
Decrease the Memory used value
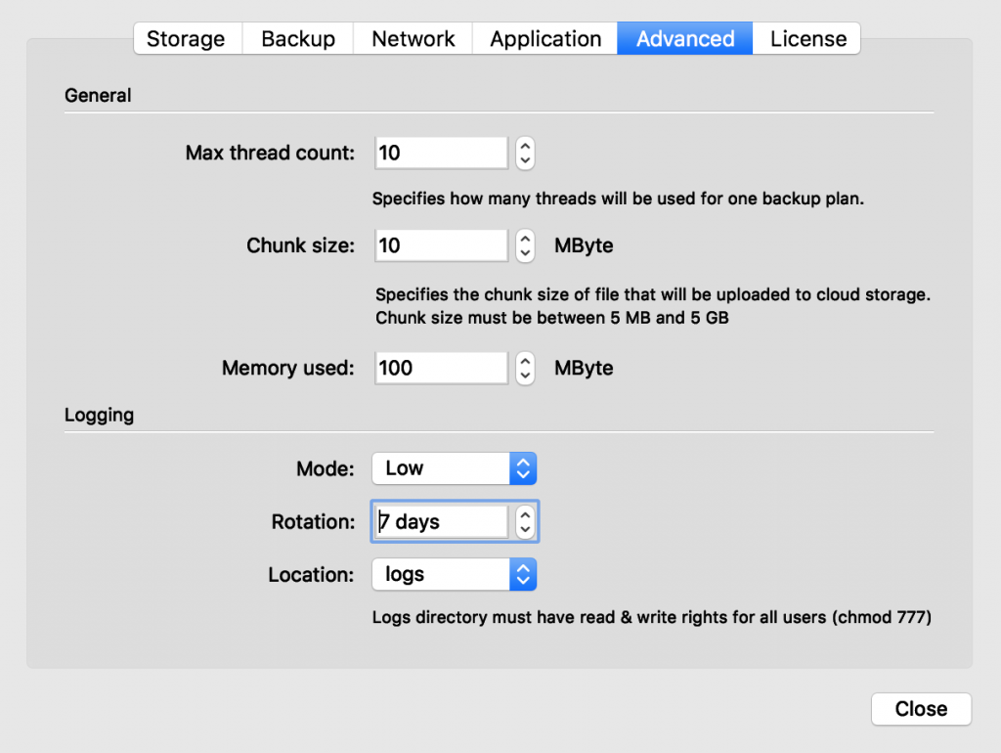click(x=524, y=374)
